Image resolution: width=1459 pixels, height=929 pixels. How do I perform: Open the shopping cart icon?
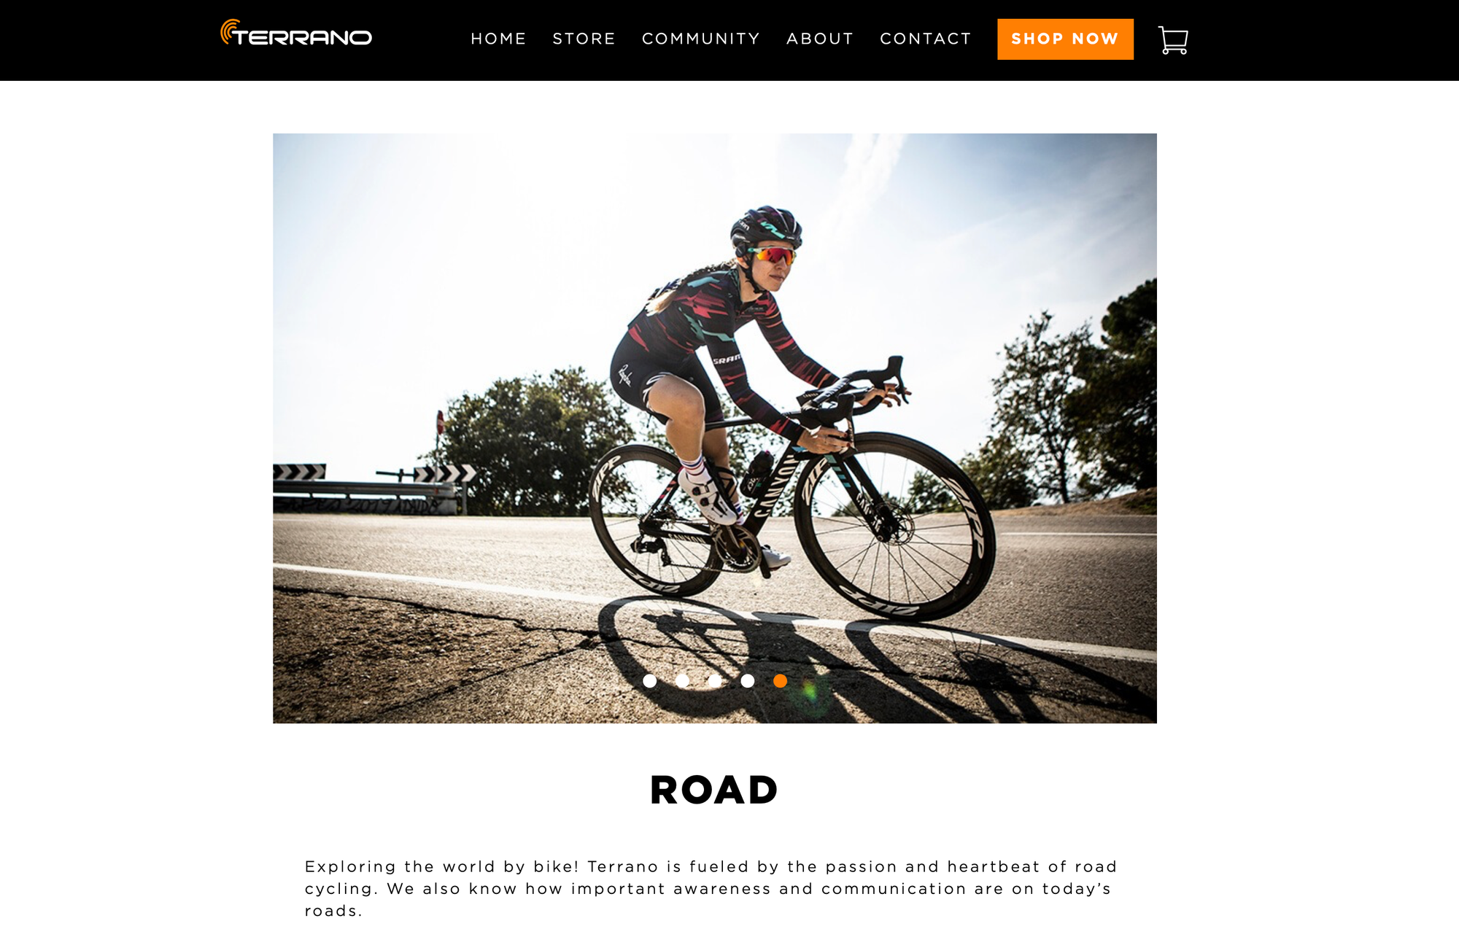1173,40
